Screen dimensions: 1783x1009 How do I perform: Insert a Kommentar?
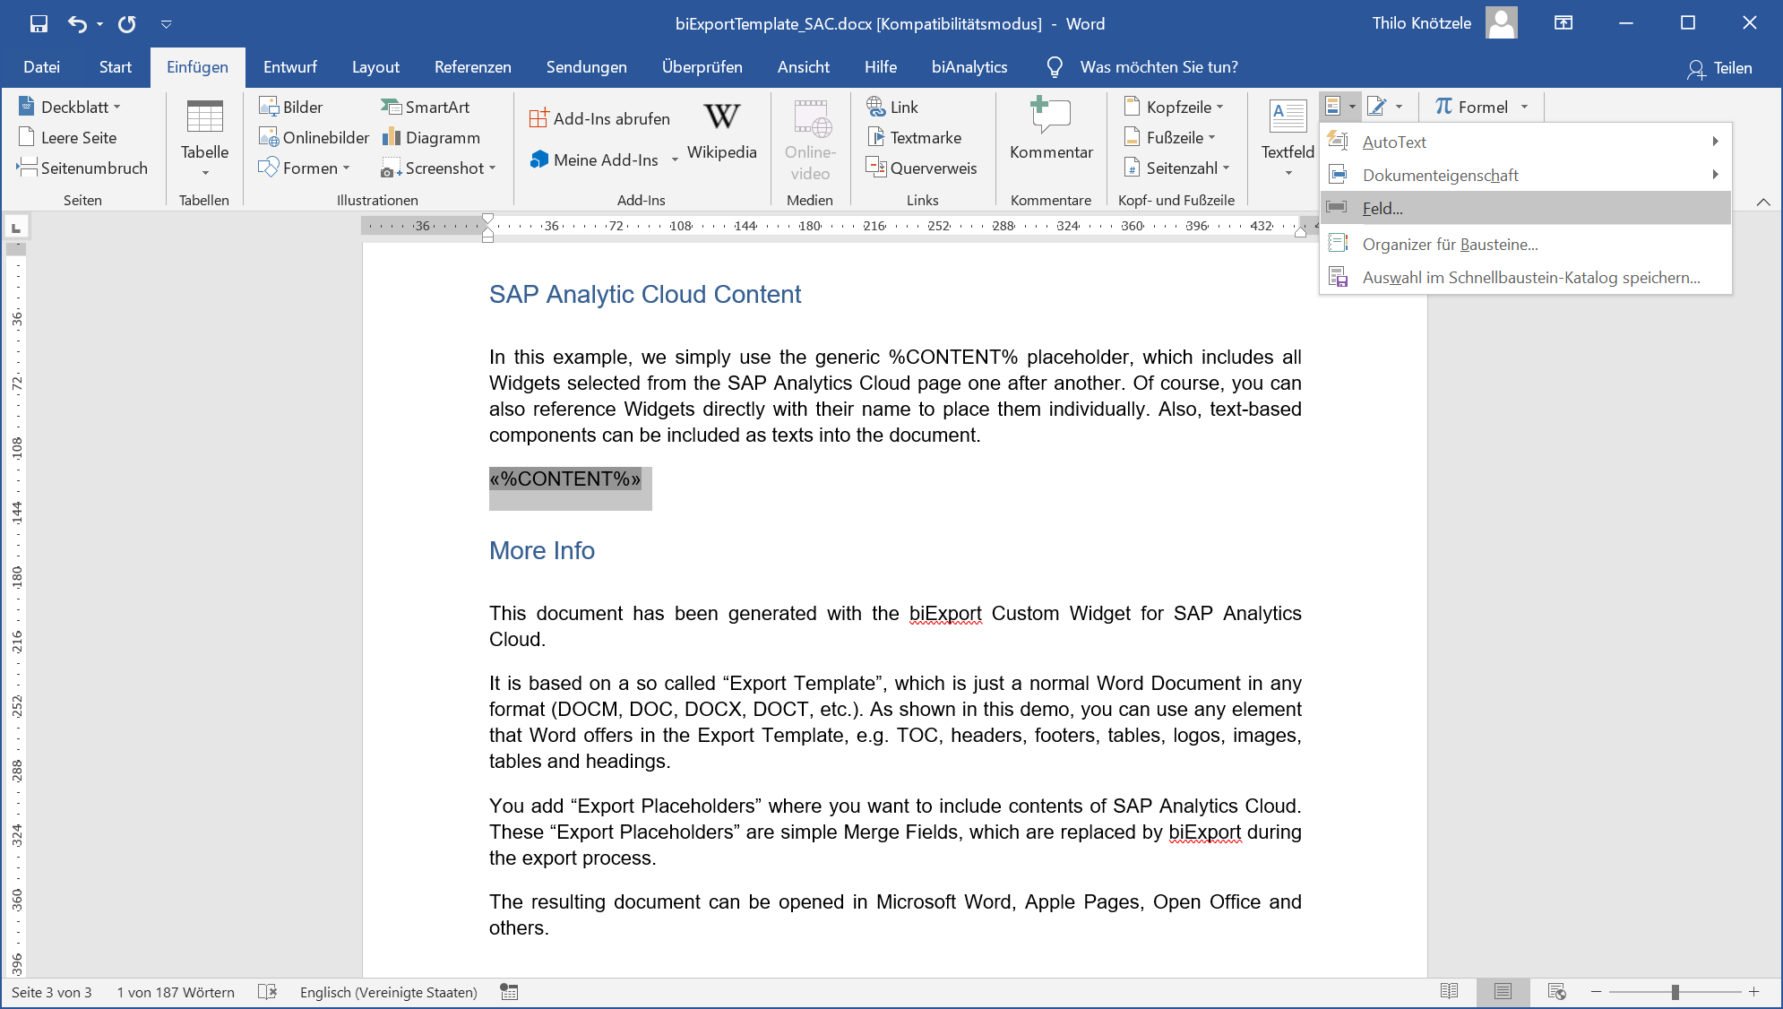1051,131
